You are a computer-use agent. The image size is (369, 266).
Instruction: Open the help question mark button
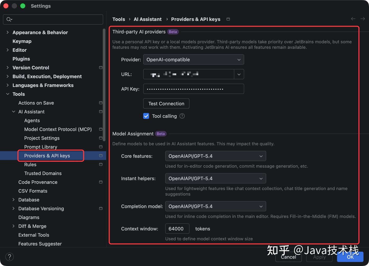coord(9,257)
